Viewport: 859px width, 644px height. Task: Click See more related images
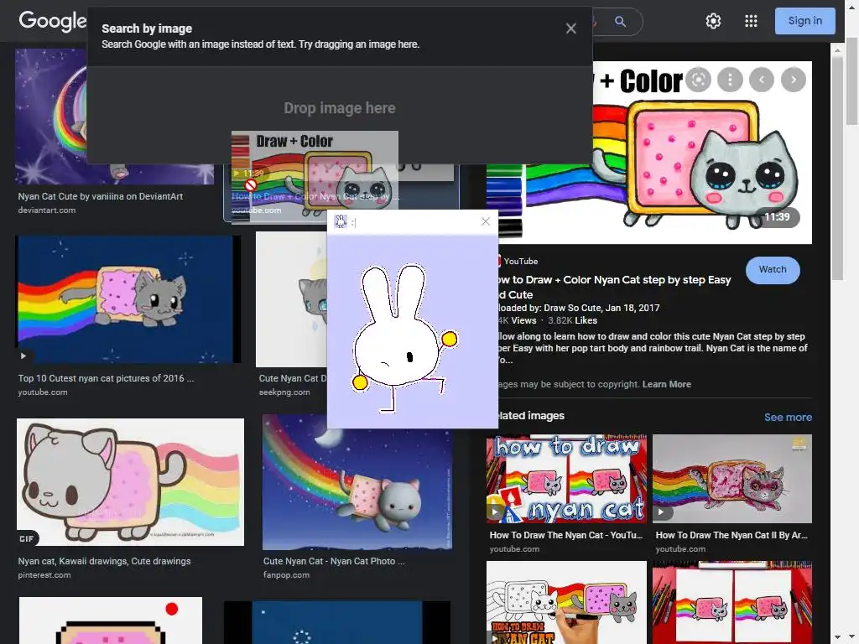pos(788,418)
